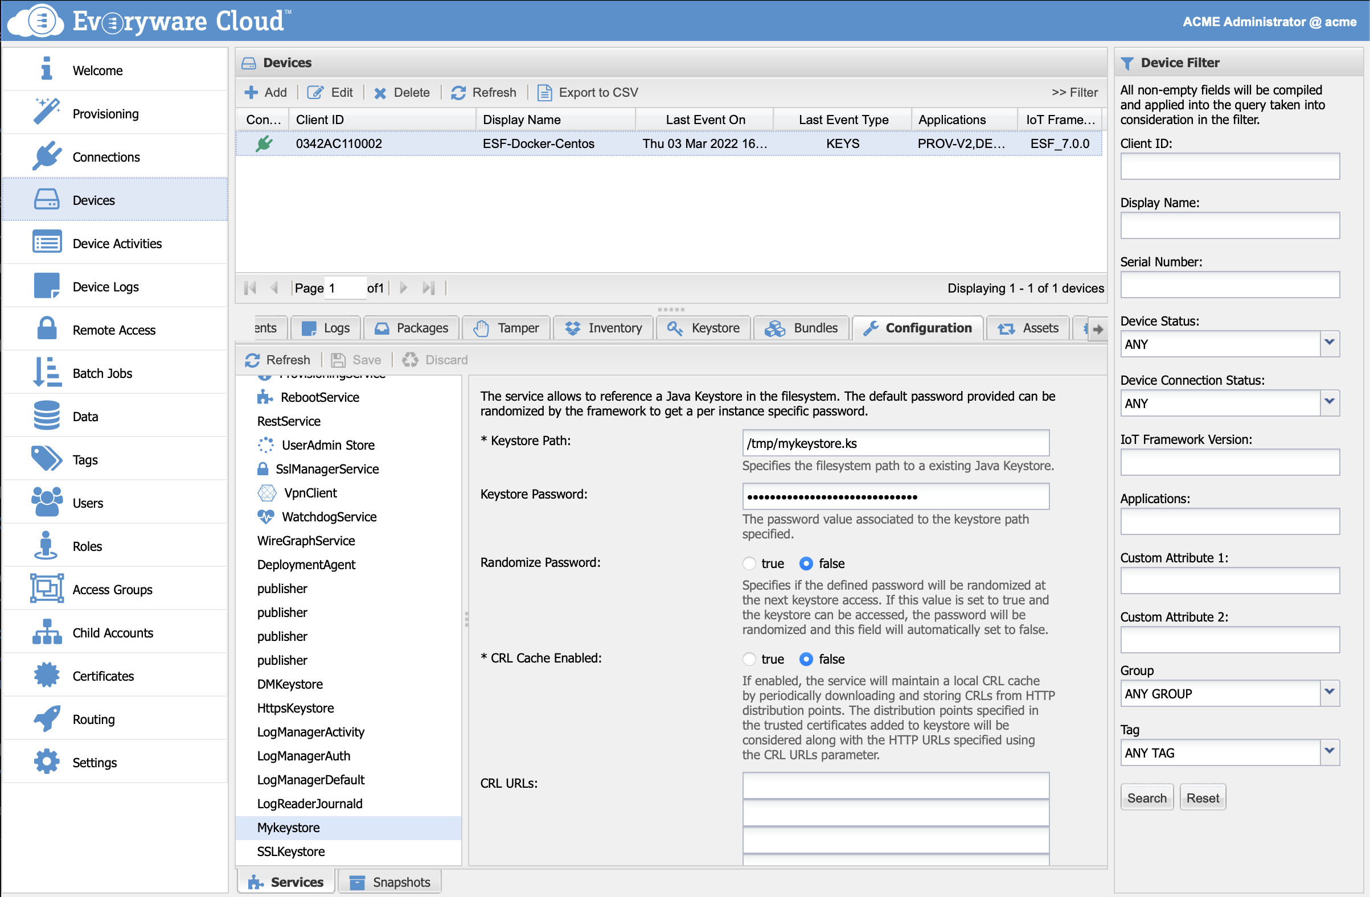Screen dimensions: 1370x897
Task: Click the Data database icon
Action: [47, 415]
